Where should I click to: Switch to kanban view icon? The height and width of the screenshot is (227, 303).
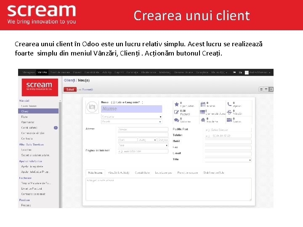coord(261,90)
